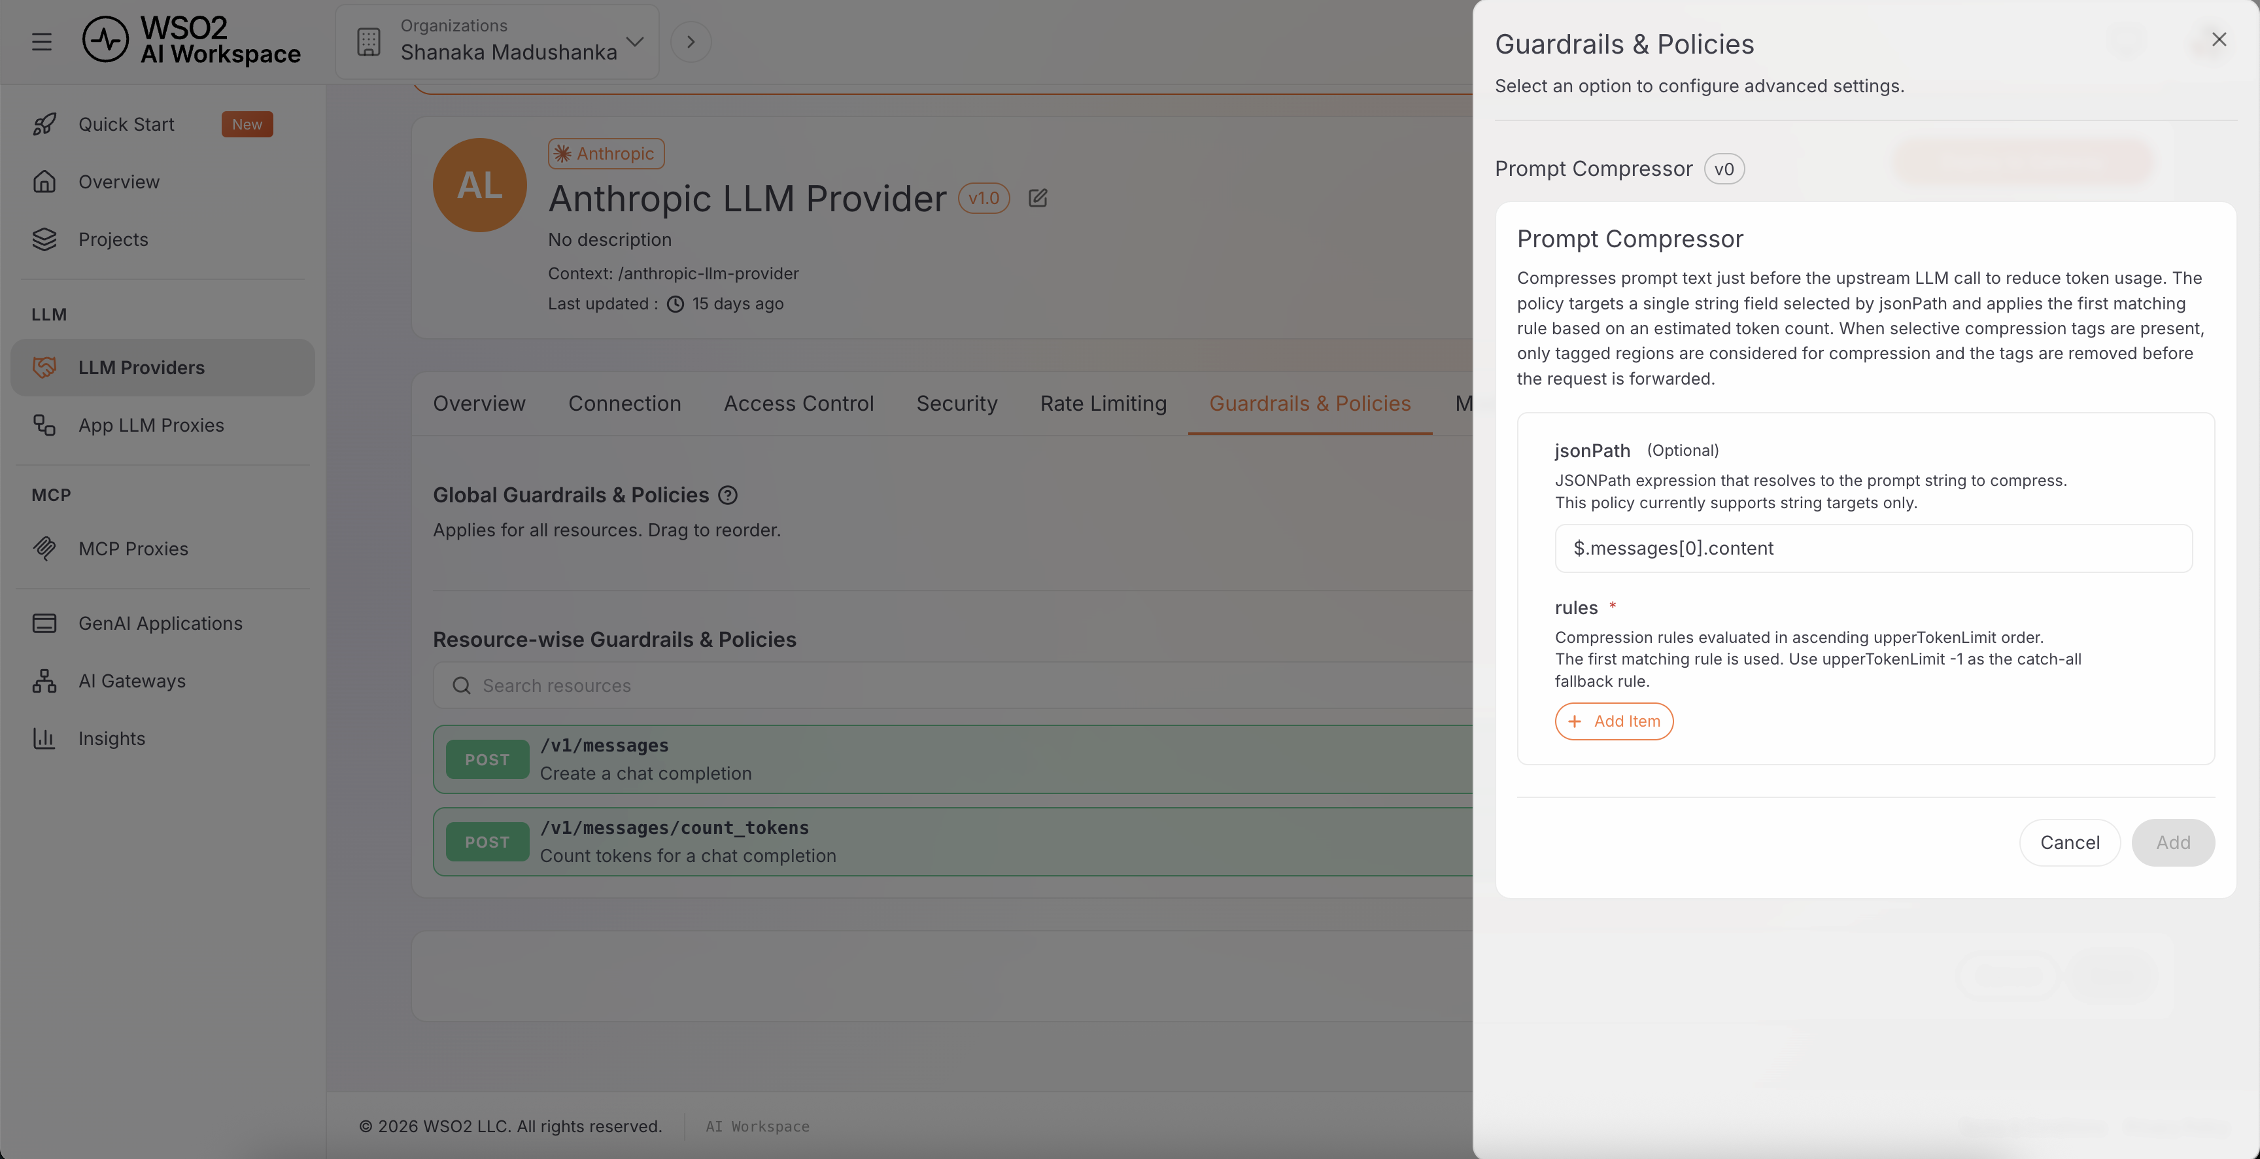
Task: Click Cancel in Prompt Compressor form
Action: coord(2070,842)
